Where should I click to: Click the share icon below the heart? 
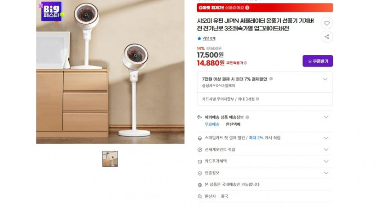click(x=326, y=36)
